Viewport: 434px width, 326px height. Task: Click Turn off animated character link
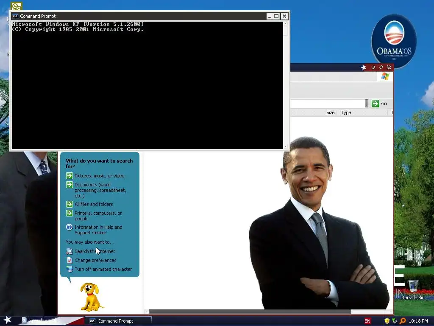pos(103,269)
